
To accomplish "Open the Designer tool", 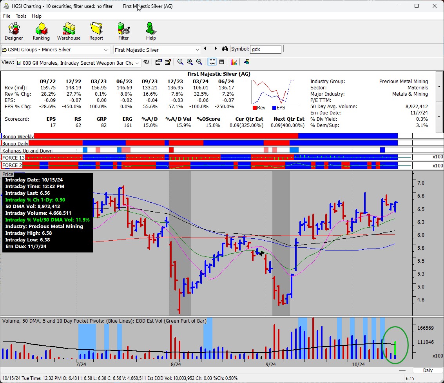I will [x=14, y=31].
